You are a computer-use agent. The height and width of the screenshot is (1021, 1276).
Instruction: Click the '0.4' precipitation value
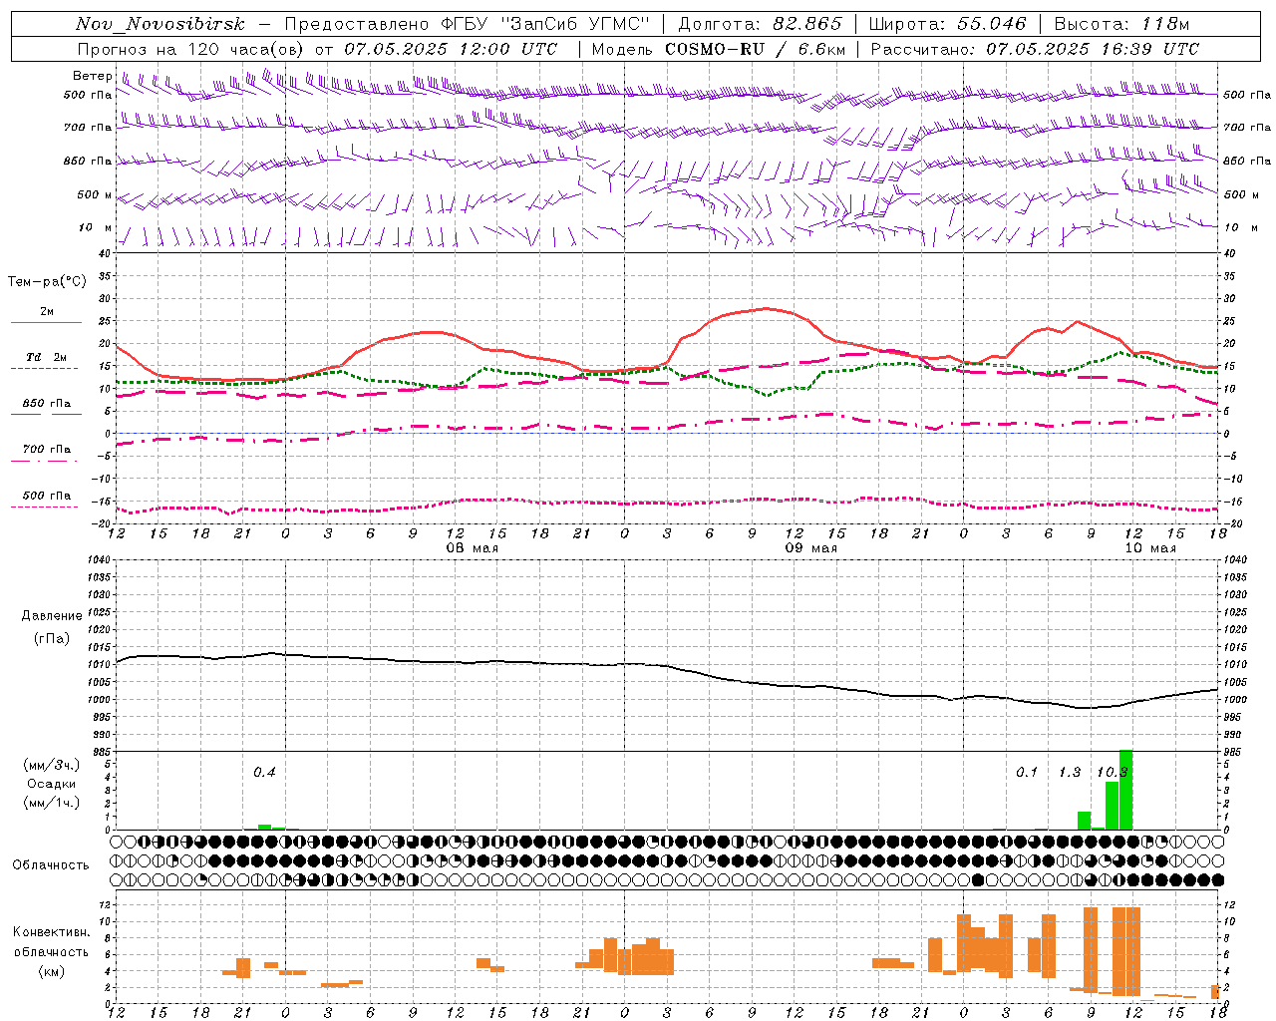[264, 773]
